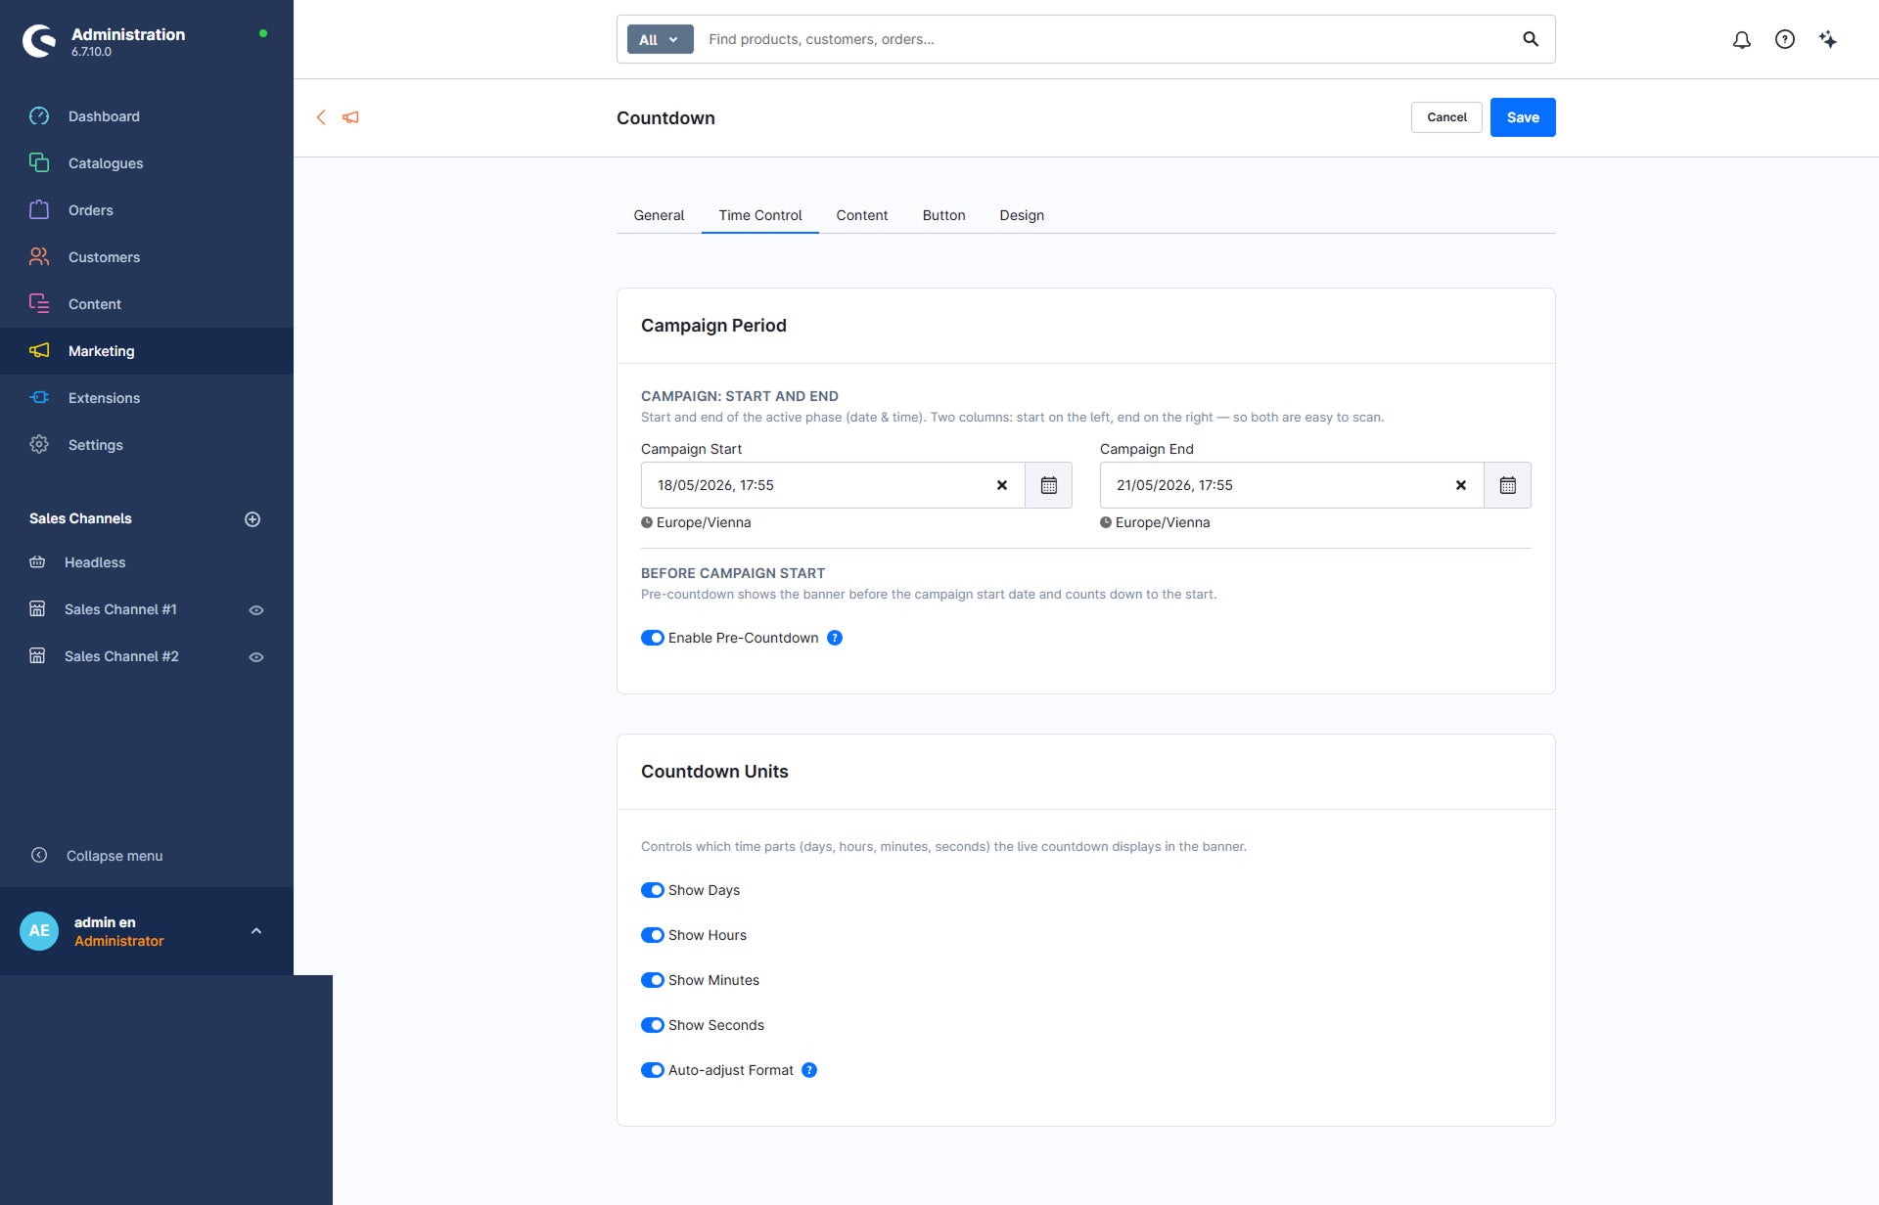Add a new sales channel with plus icon

pyautogui.click(x=252, y=519)
